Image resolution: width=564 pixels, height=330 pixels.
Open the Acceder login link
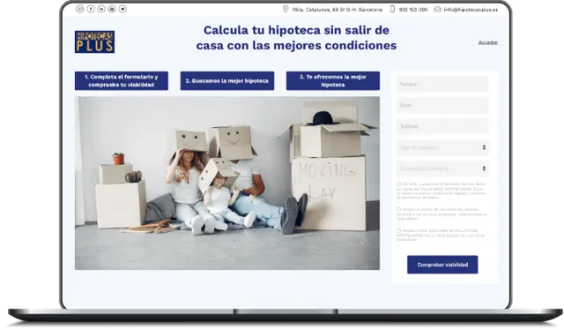pos(488,42)
